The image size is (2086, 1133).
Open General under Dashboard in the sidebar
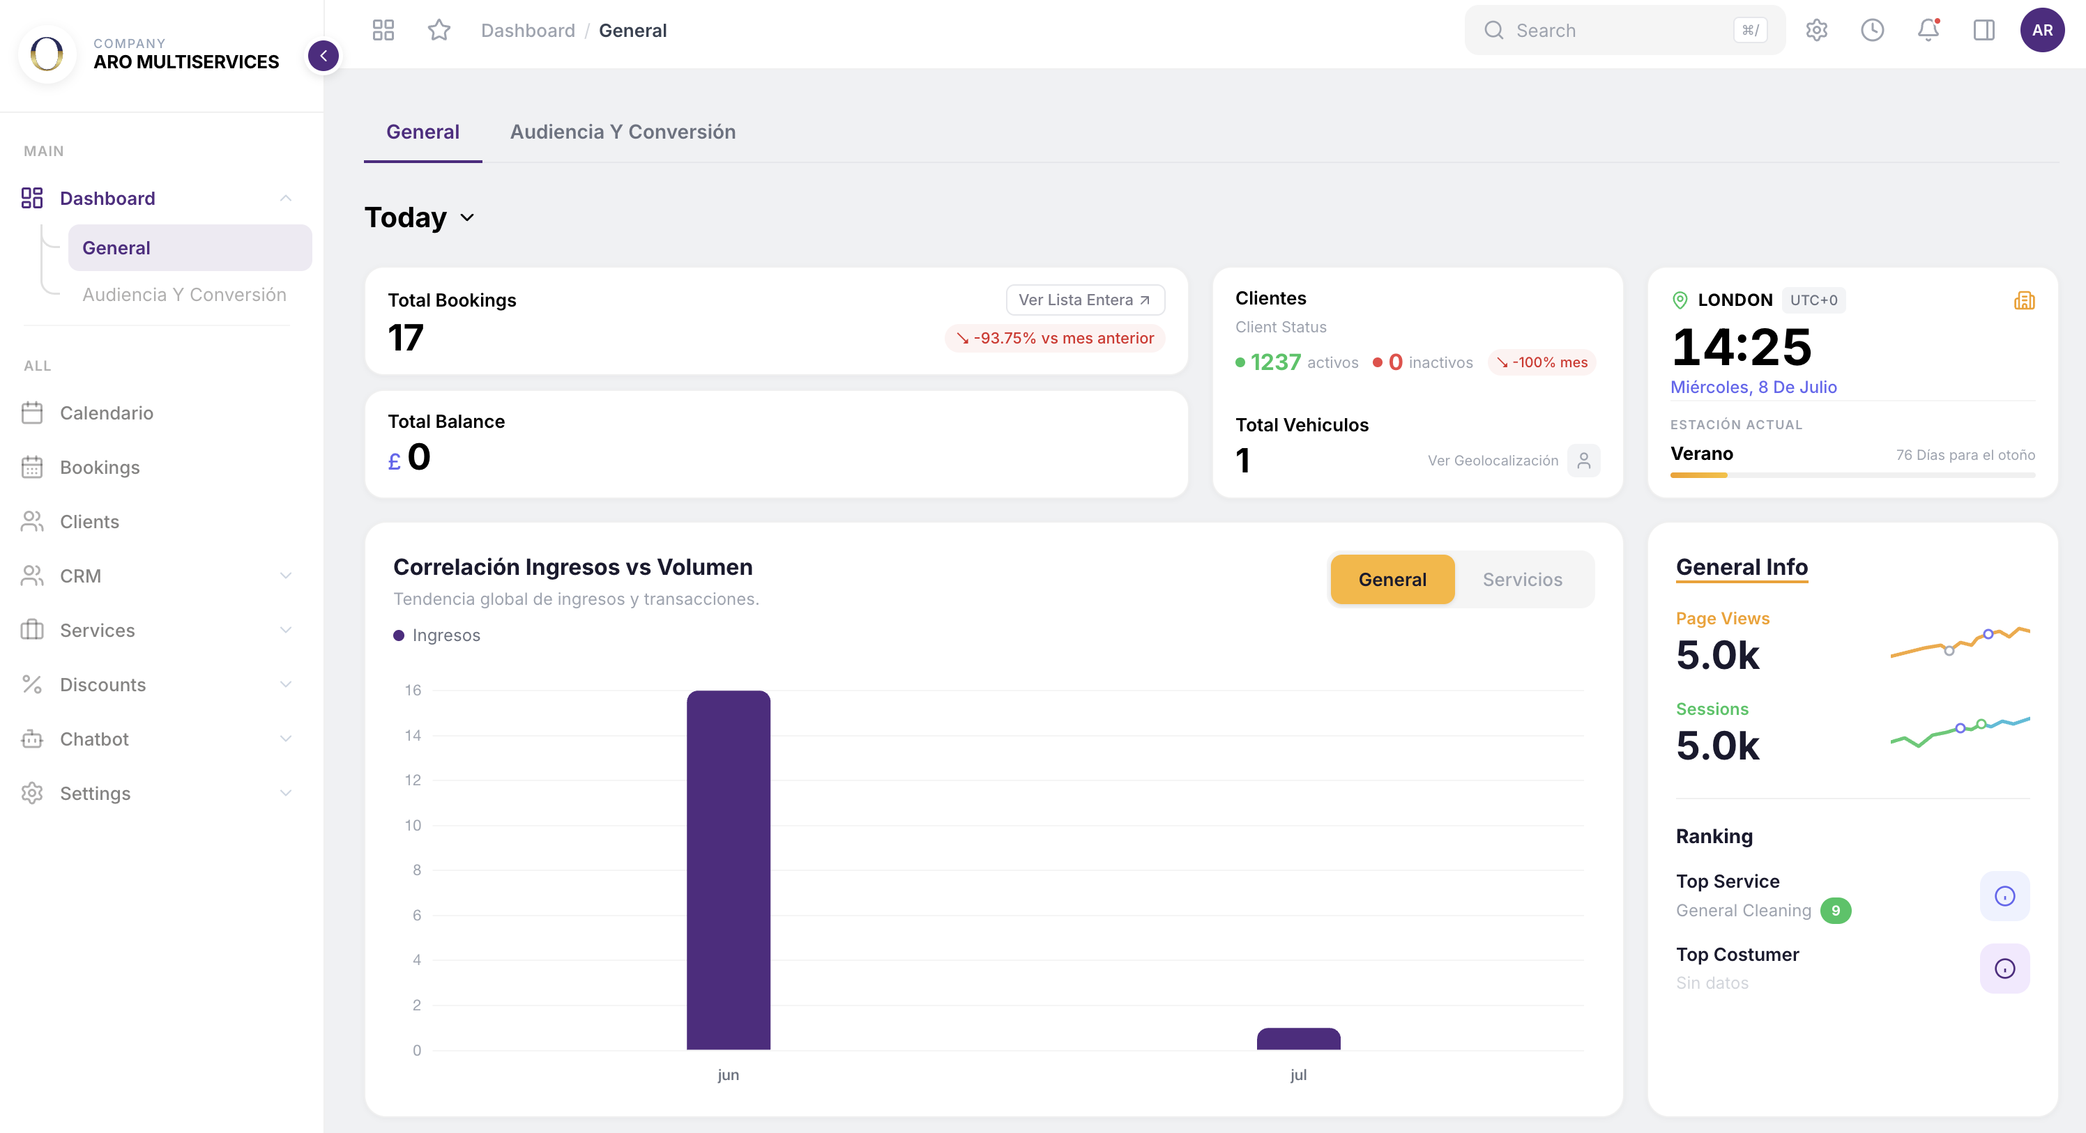pyautogui.click(x=190, y=247)
